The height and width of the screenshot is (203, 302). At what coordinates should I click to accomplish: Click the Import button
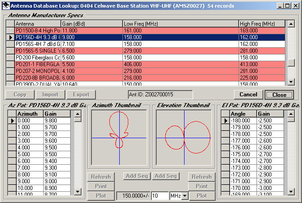point(50,95)
